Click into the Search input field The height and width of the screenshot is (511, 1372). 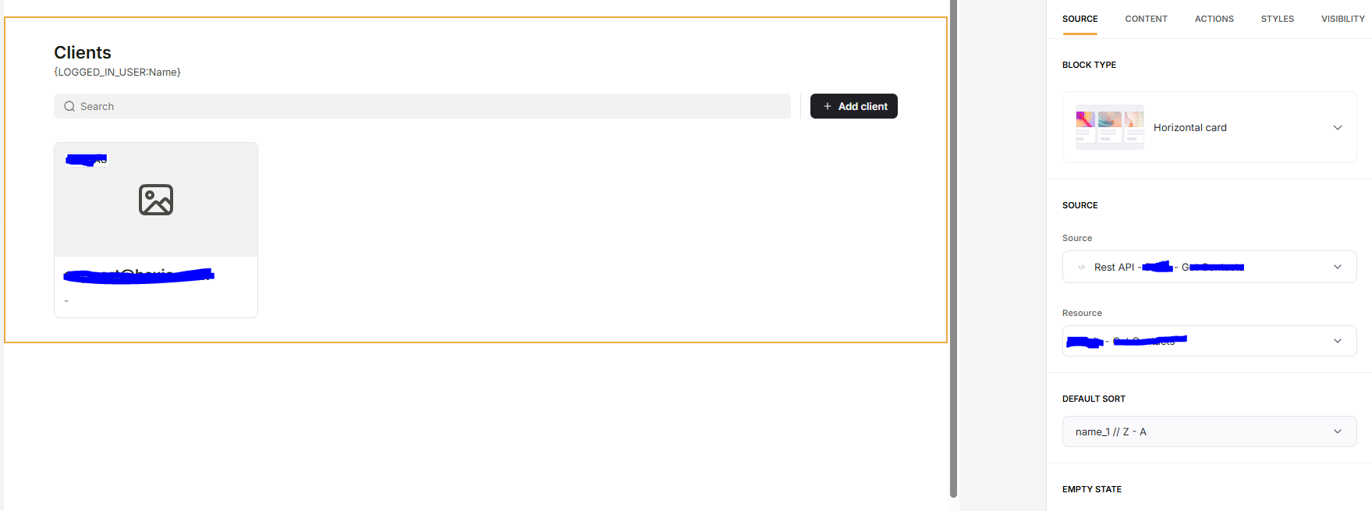point(422,106)
